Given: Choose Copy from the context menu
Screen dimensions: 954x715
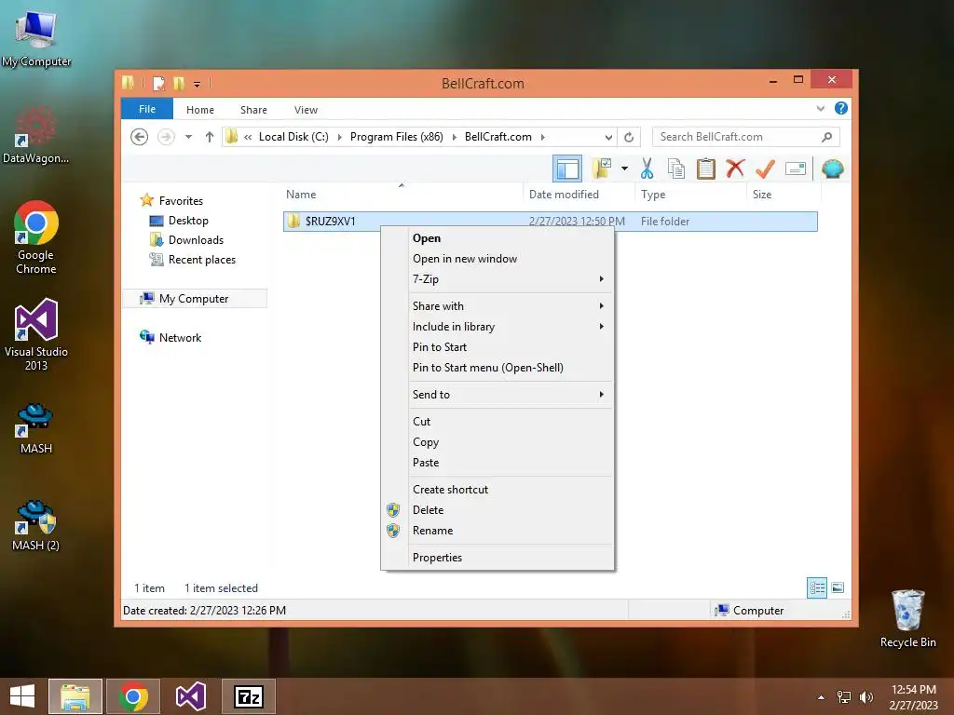Looking at the screenshot, I should [497, 442].
